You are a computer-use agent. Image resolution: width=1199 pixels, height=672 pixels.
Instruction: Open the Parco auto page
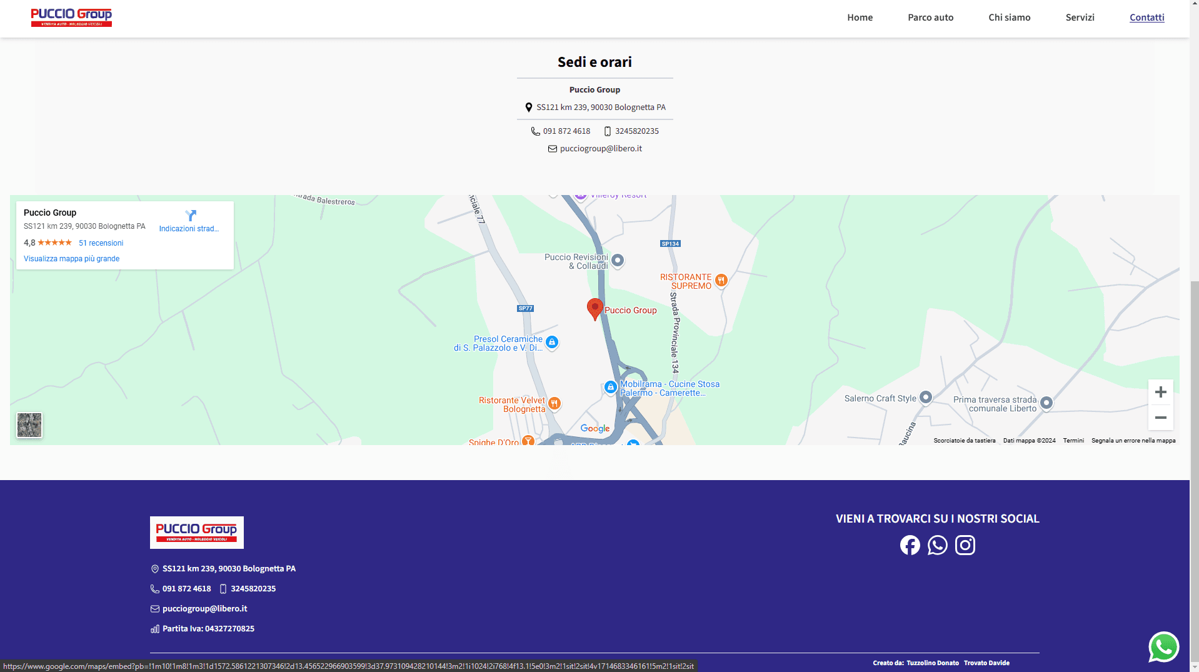pos(930,18)
